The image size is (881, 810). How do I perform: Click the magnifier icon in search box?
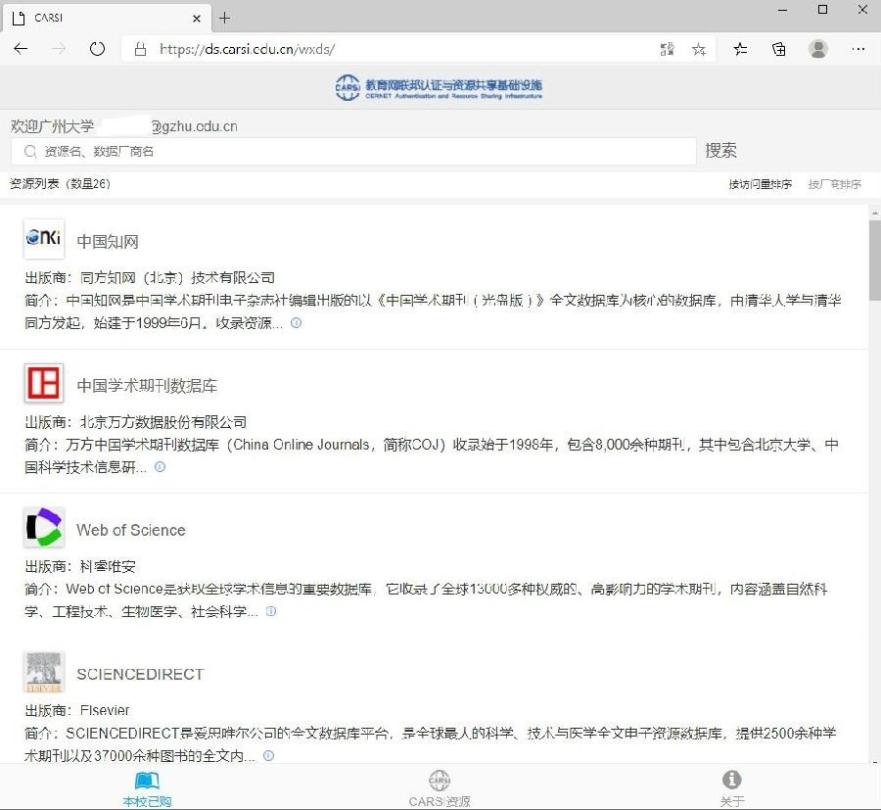(x=31, y=151)
